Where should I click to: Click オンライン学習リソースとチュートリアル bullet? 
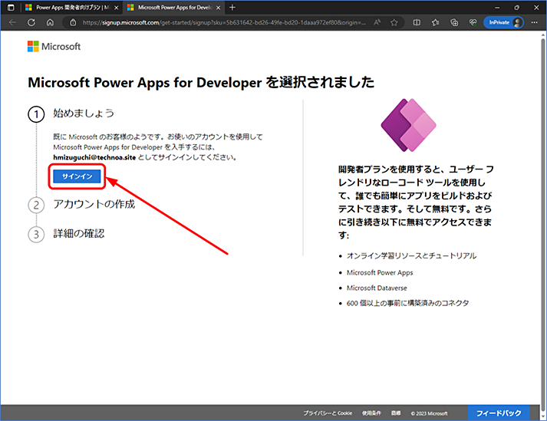tap(411, 256)
